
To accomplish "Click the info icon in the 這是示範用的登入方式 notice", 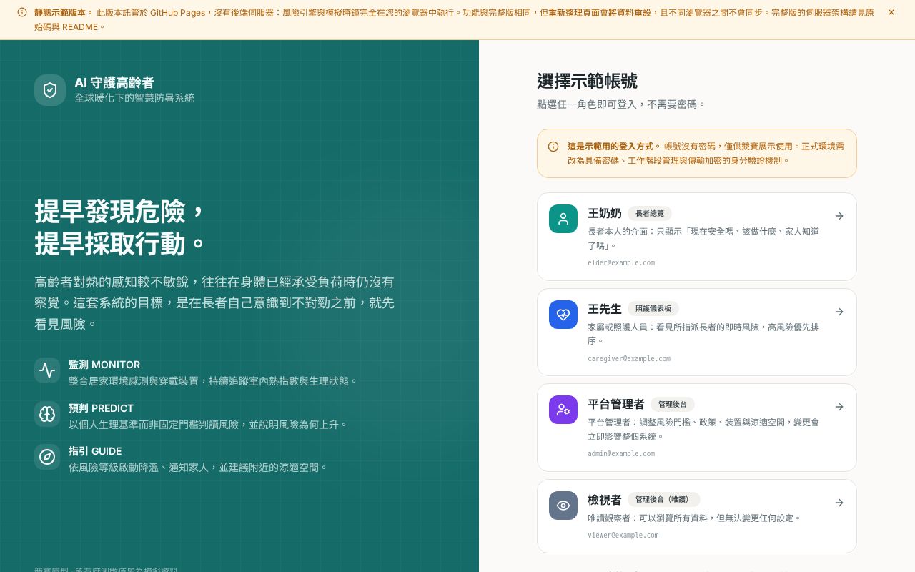I will (x=553, y=147).
